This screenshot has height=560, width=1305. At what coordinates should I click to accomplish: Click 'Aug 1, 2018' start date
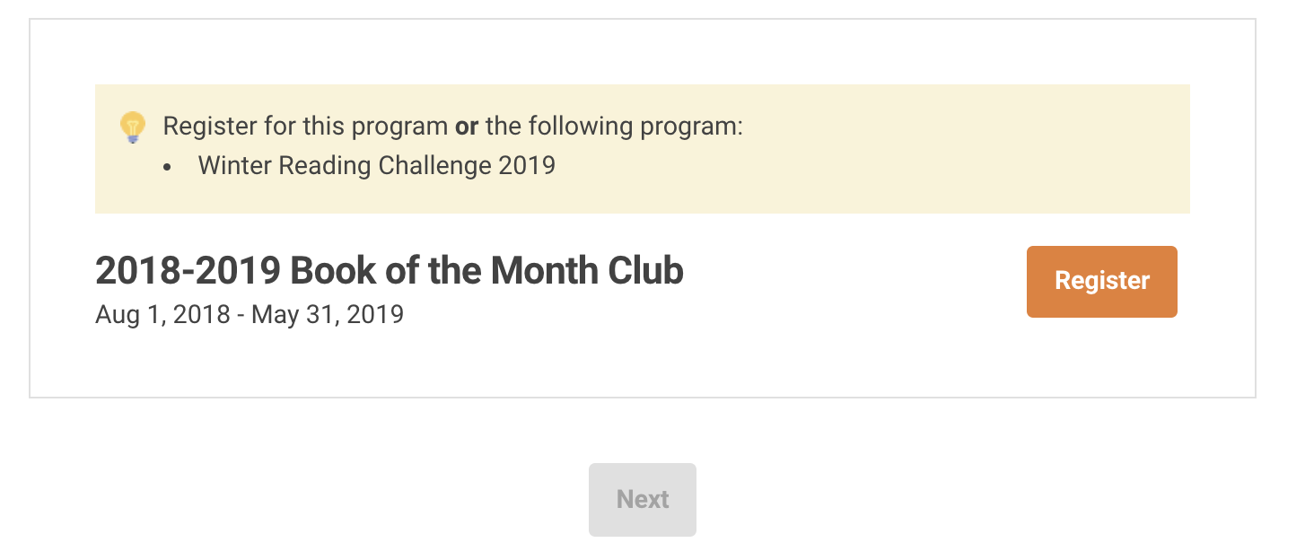point(162,315)
